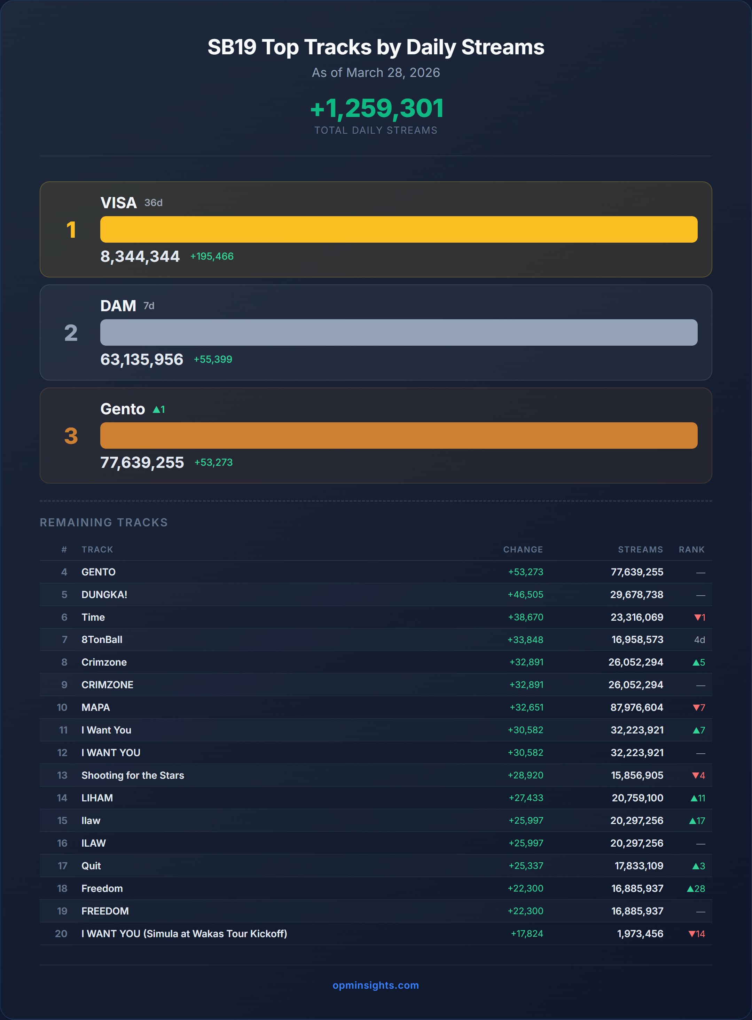Click the 8TonBall track name
Viewport: 752px width, 1020px height.
pyautogui.click(x=102, y=640)
